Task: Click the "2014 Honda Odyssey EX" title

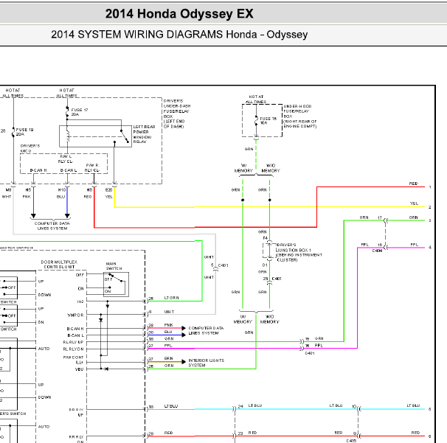Action: coord(179,14)
